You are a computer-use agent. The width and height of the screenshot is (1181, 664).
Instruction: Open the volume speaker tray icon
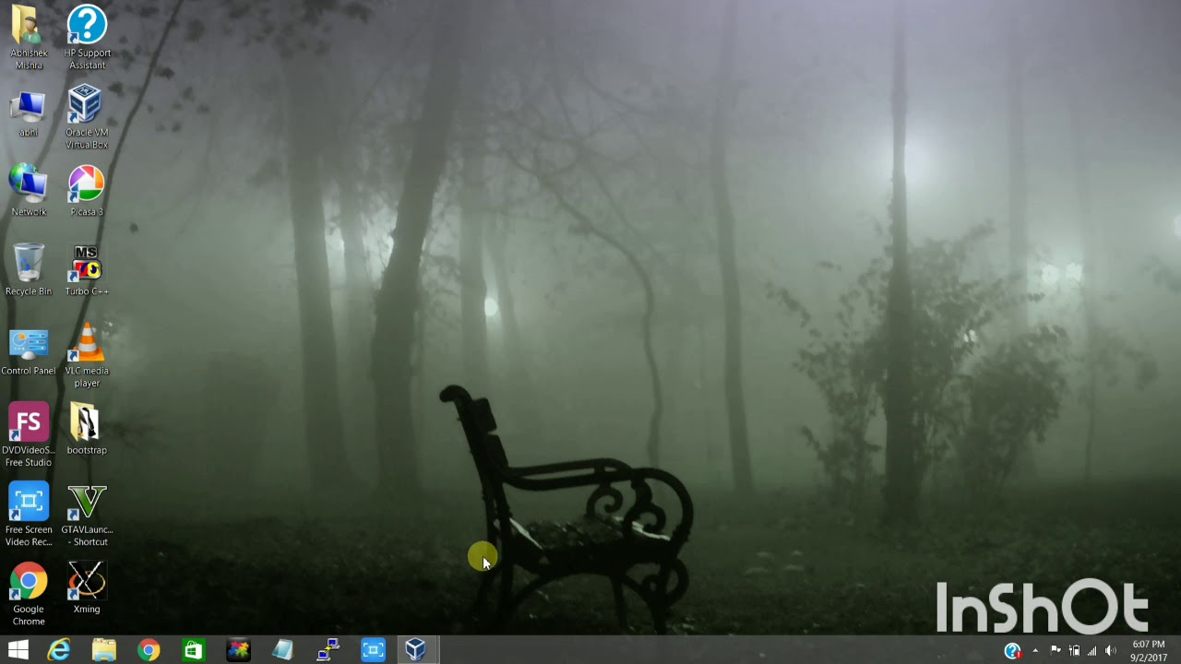coord(1111,651)
